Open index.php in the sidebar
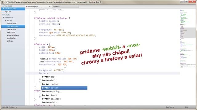Viewport: 197px width, 110px height. 11,32
